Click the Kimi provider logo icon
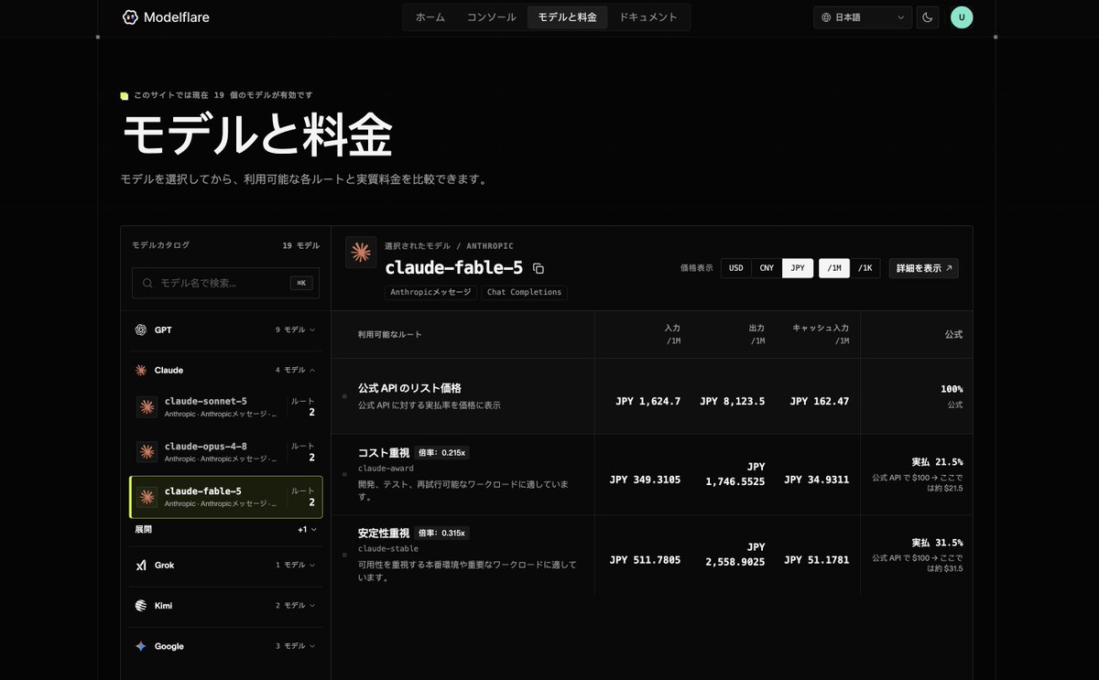 [141, 605]
